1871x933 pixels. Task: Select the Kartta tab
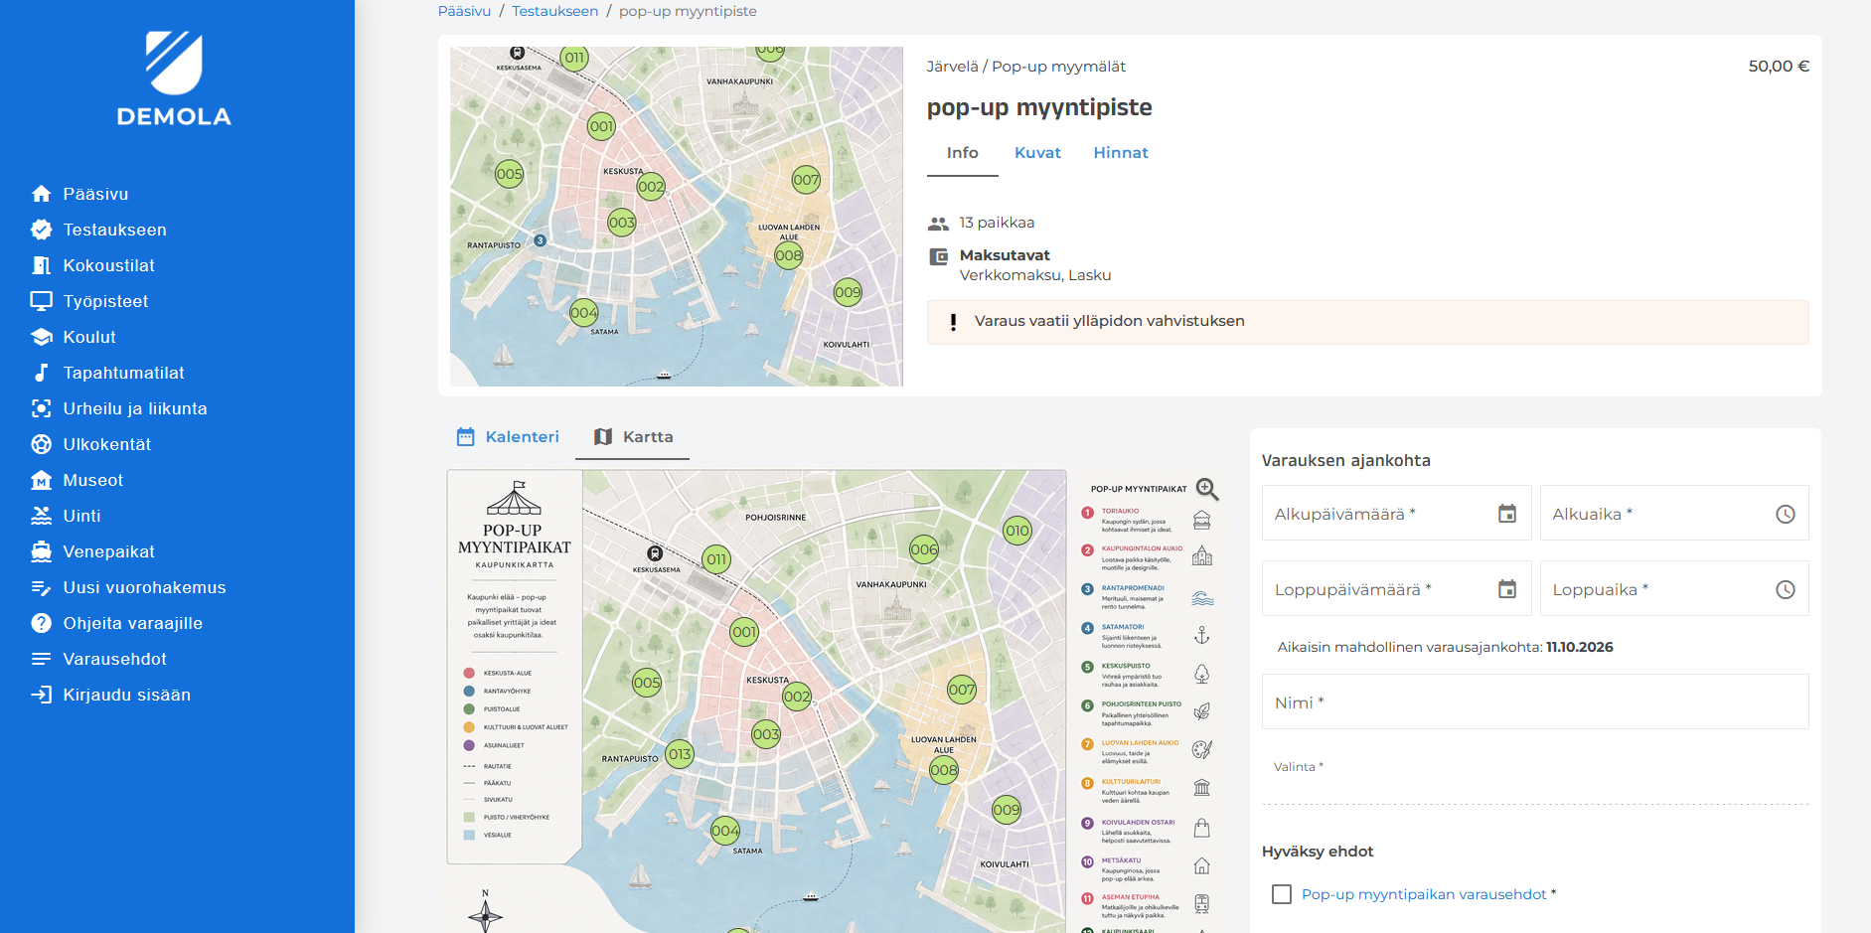pyautogui.click(x=633, y=437)
